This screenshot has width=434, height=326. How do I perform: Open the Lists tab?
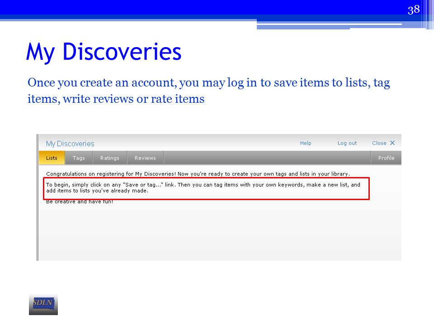[52, 158]
